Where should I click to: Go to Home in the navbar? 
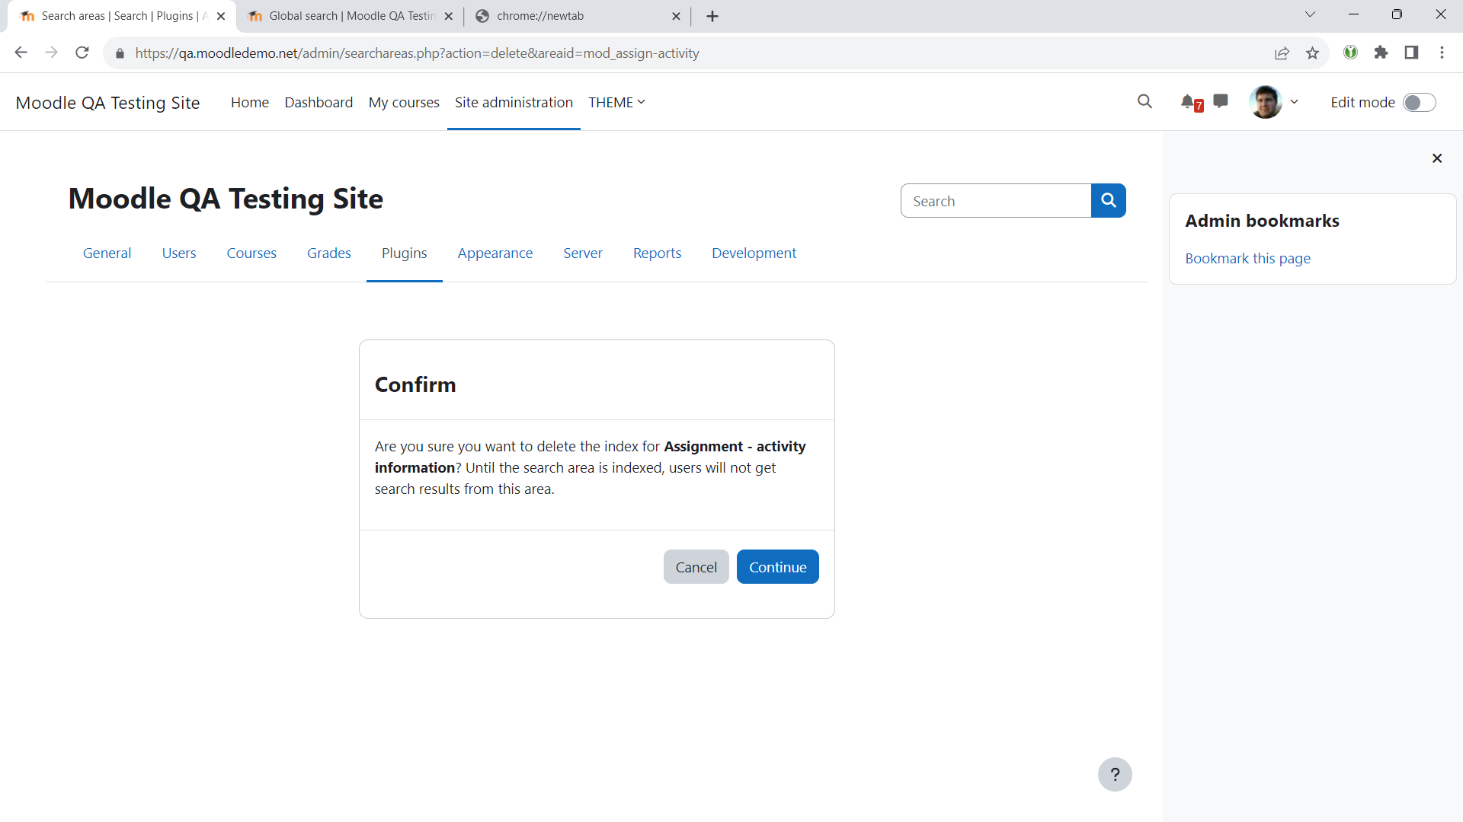pos(250,102)
